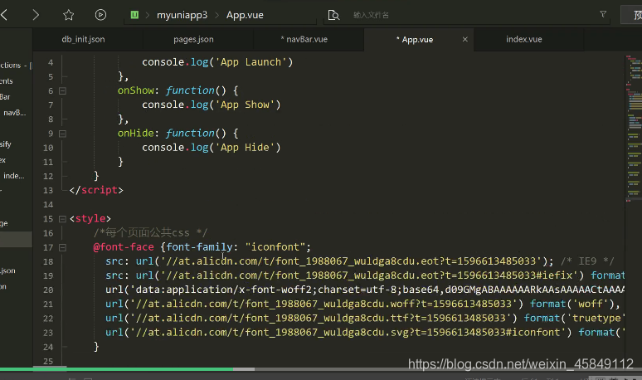The image size is (642, 380).
Task: Go back with the left arrow
Action: [4, 15]
